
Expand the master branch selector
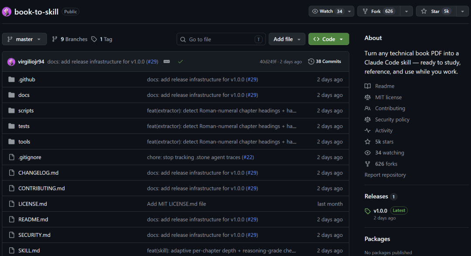click(x=24, y=39)
